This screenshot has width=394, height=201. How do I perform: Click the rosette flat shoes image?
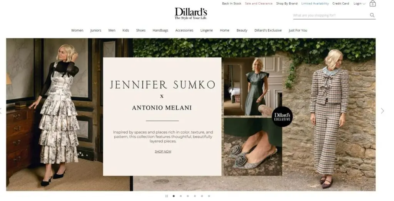253,147
